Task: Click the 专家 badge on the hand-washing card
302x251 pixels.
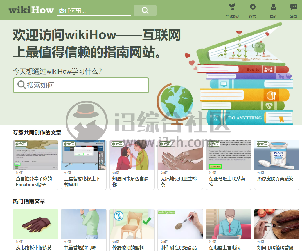Action: (x=166, y=144)
